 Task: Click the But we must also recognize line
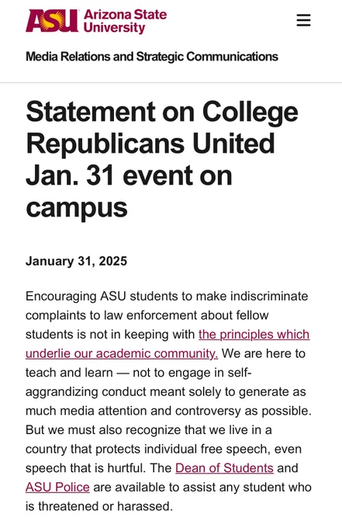click(149, 430)
